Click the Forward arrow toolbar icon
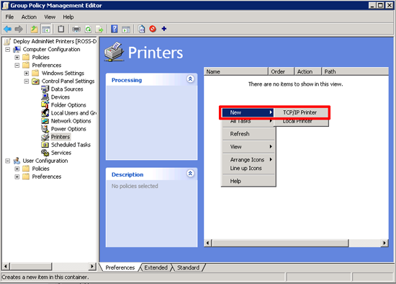396x284 pixels. [19, 29]
